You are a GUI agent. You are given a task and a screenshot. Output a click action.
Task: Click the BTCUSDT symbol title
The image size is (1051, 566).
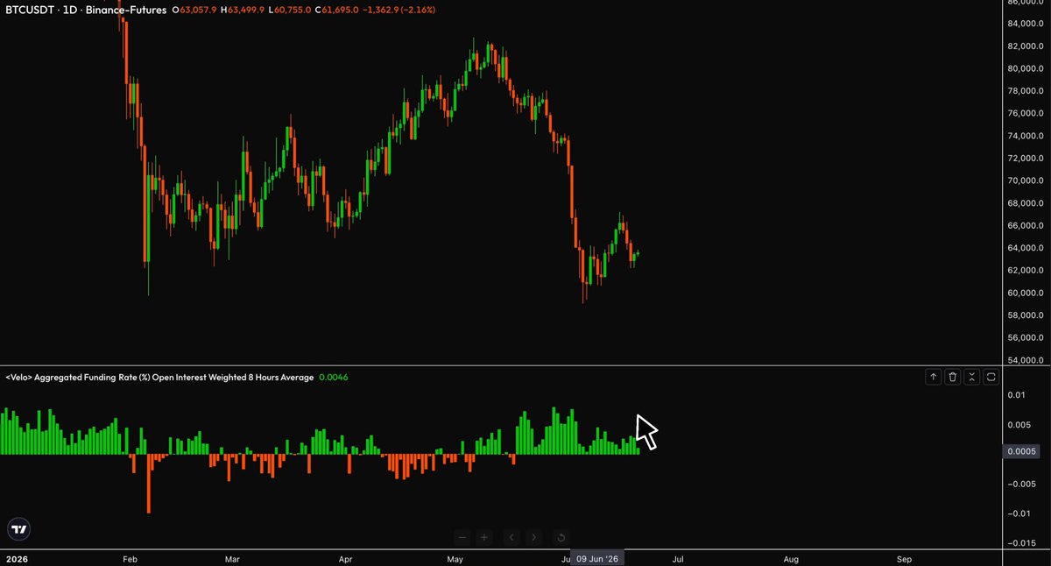[86, 9]
